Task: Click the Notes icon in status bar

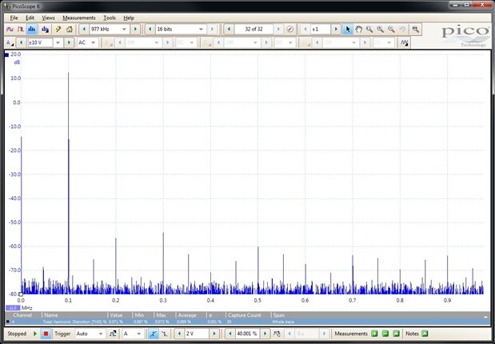Action: pyautogui.click(x=425, y=334)
